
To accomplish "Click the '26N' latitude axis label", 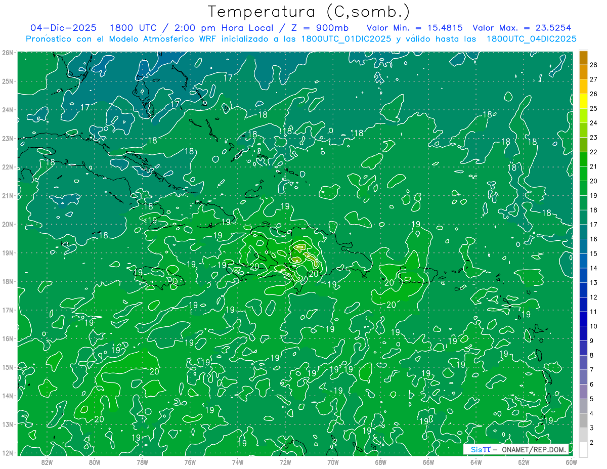I will [7, 53].
